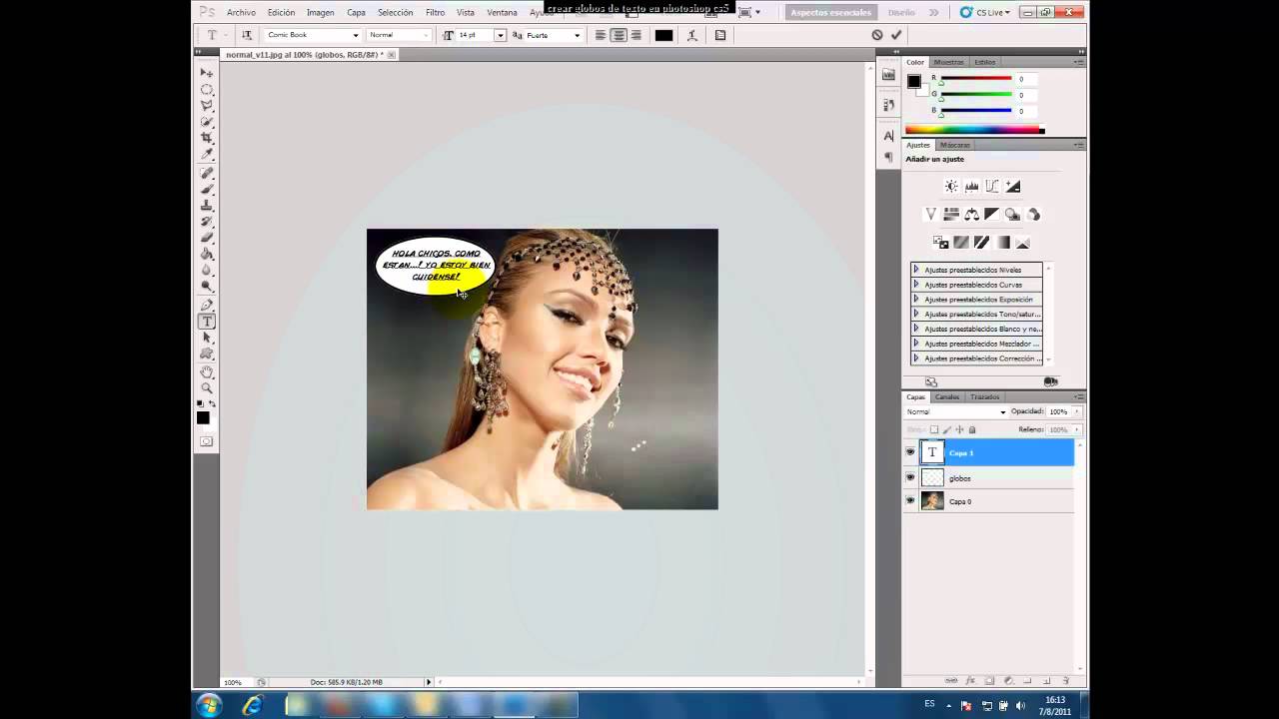Center the text alignment

(x=619, y=35)
